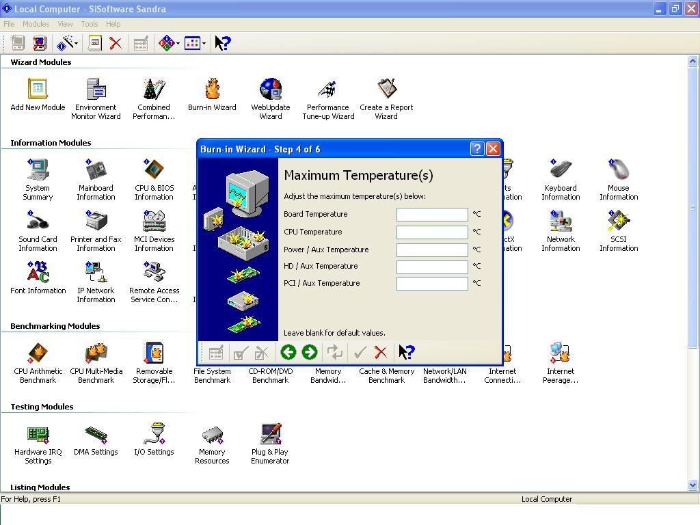Open the Create a Report Wizard
700x525 pixels.
pos(386,98)
